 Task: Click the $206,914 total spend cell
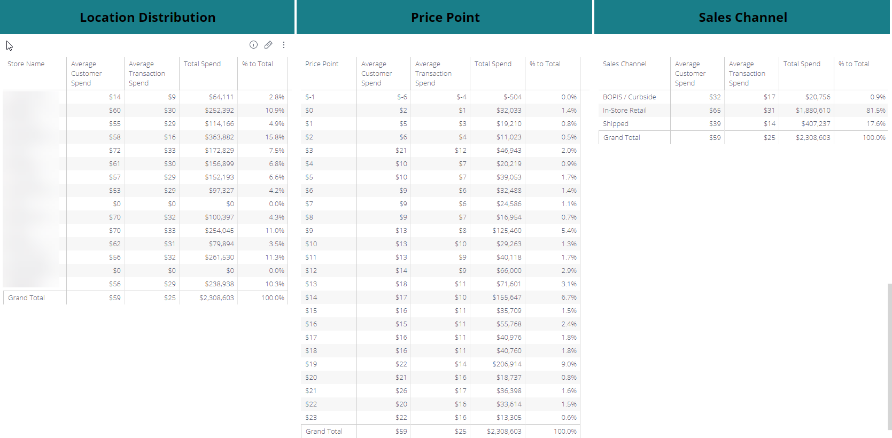point(507,364)
